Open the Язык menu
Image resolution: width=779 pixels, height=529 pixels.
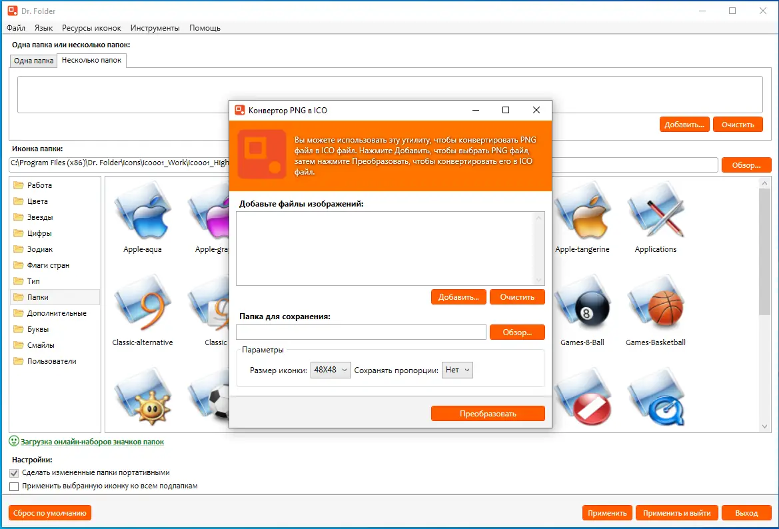44,28
